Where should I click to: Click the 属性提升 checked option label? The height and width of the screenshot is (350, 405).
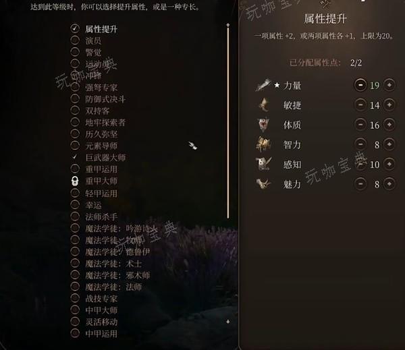[x=101, y=29]
